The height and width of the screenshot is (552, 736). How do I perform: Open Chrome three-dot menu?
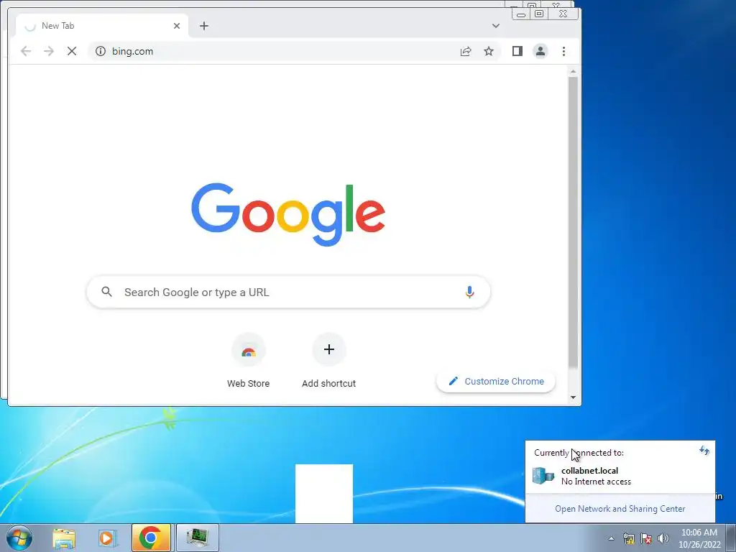[563, 51]
